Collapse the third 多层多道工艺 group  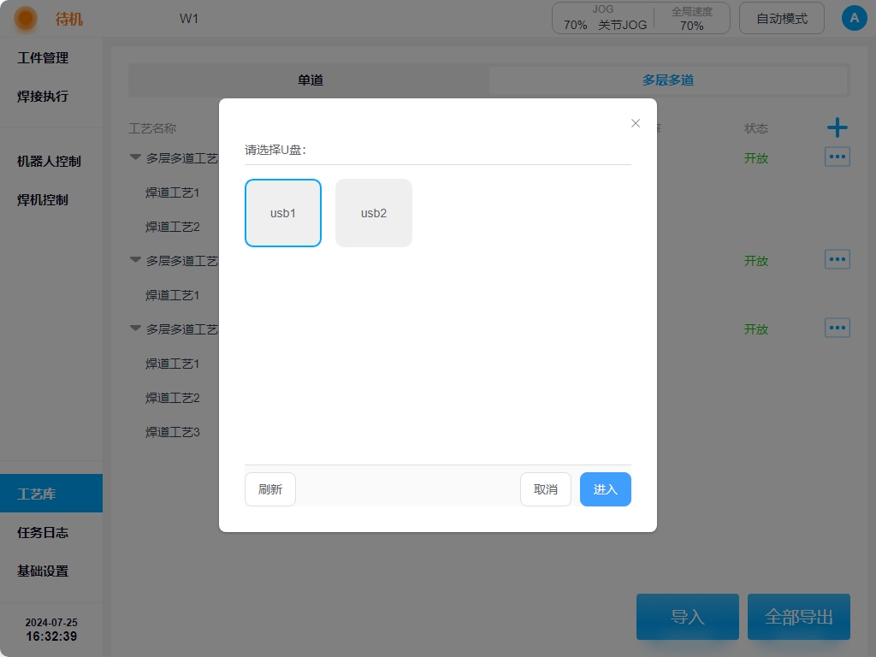136,328
